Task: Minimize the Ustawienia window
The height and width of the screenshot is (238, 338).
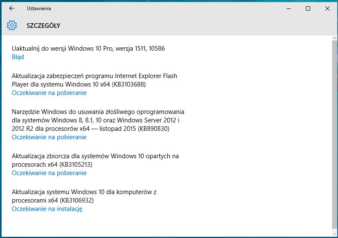Action: point(289,8)
